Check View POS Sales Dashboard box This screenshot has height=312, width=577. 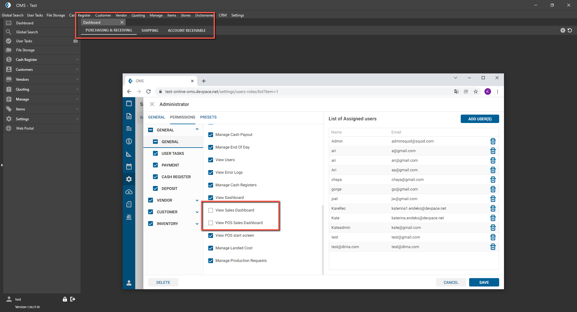coord(211,223)
